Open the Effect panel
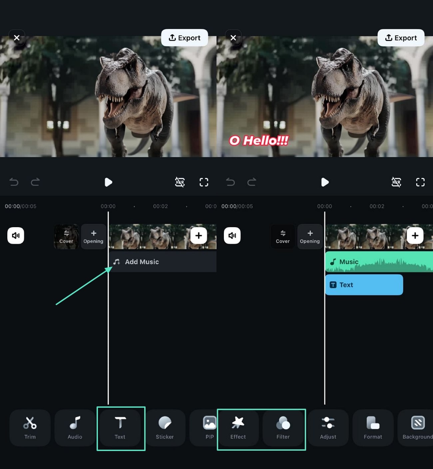Image resolution: width=433 pixels, height=469 pixels. click(x=237, y=428)
